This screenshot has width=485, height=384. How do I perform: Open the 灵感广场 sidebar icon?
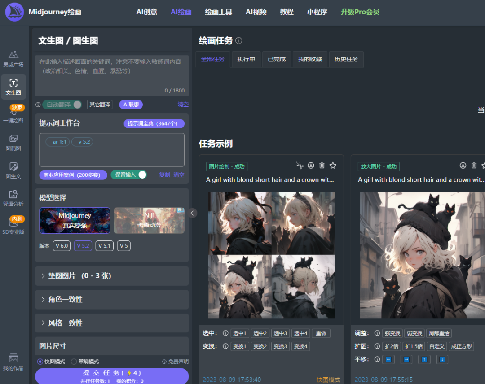(x=13, y=59)
